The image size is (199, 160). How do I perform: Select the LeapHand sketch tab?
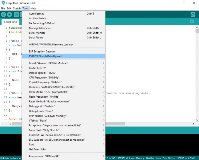coord(10,22)
